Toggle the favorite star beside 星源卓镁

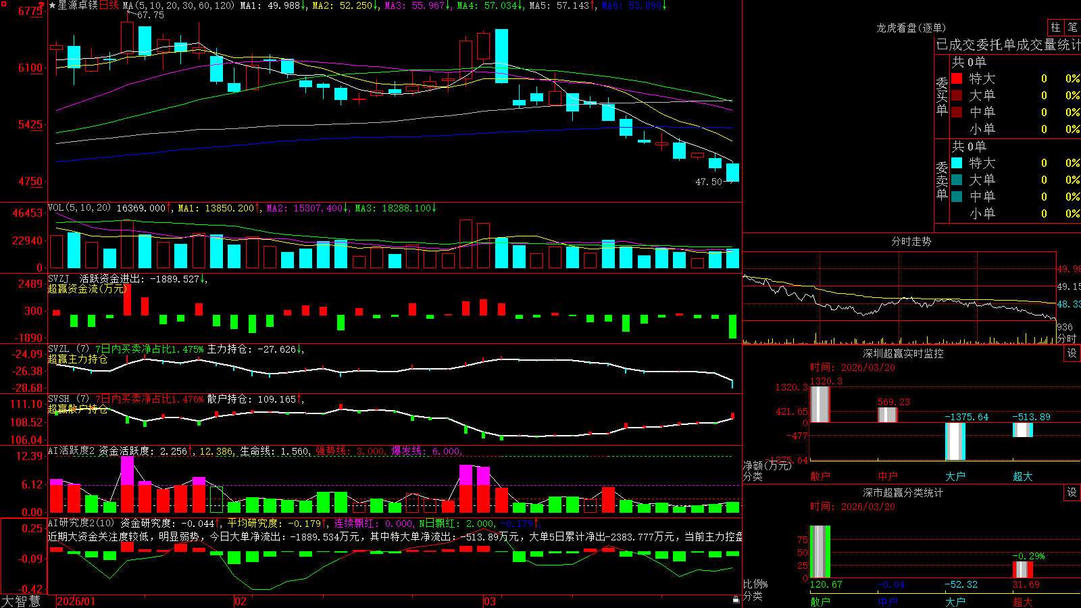click(x=52, y=5)
